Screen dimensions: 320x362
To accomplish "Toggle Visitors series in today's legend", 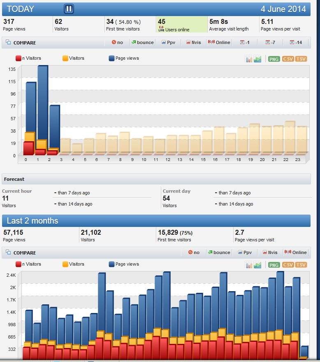I will (73, 58).
